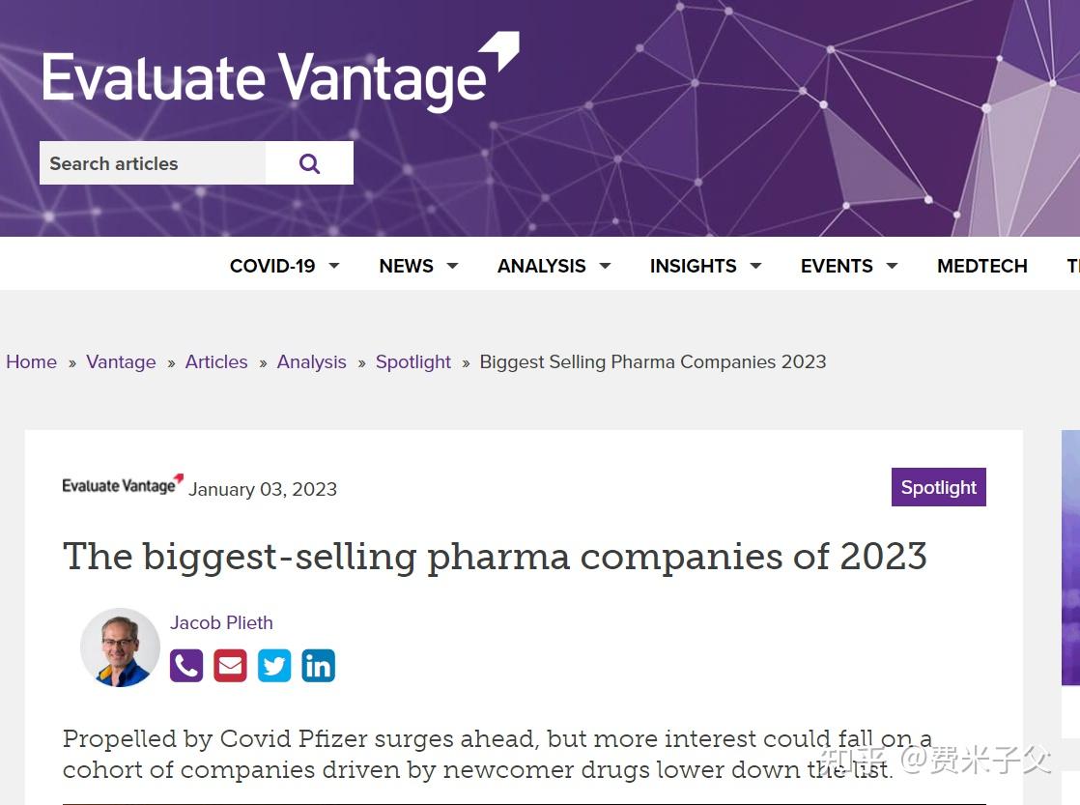This screenshot has height=805, width=1080.
Task: Expand the COVID-19 dropdown menu
Action: [x=284, y=266]
